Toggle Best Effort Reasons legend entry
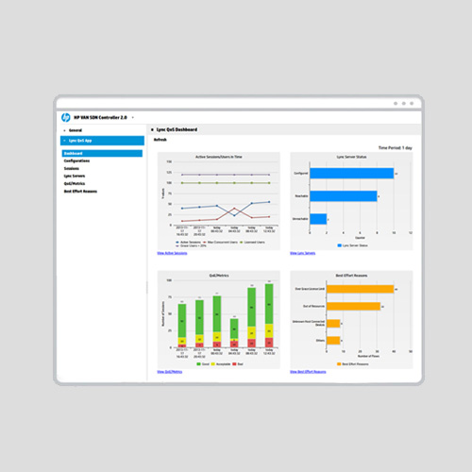This screenshot has width=472, height=472. (x=353, y=364)
